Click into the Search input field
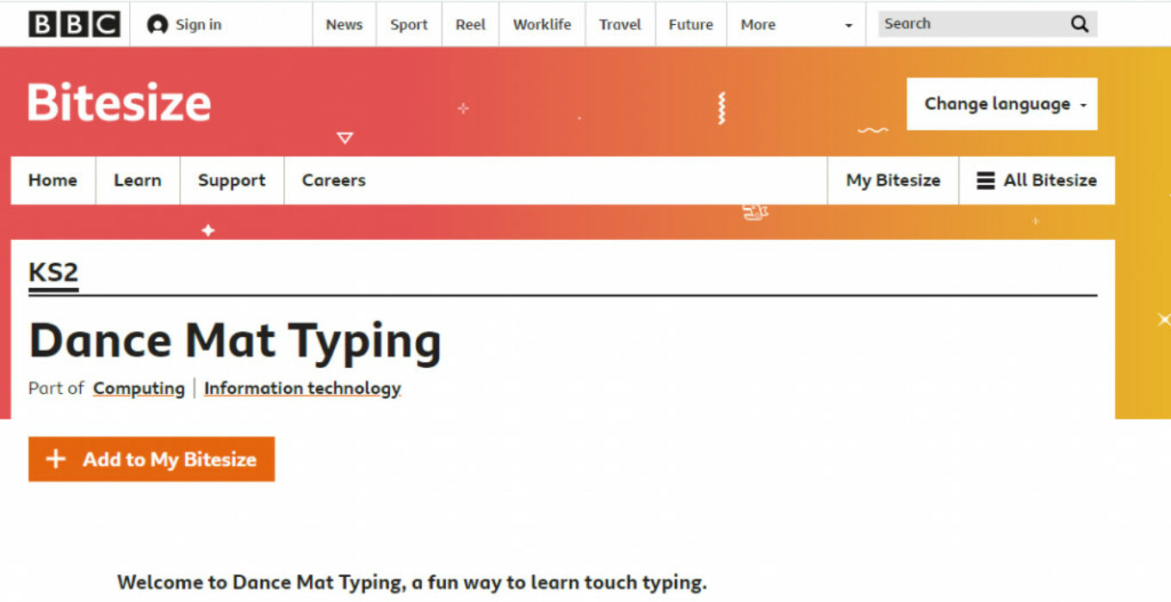This screenshot has width=1171, height=602. (x=973, y=24)
